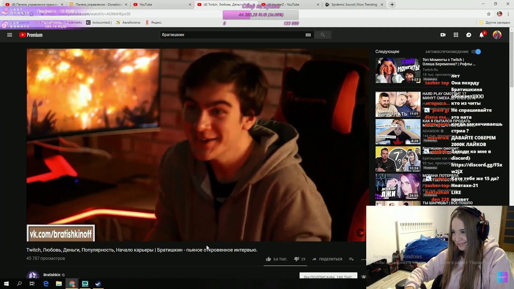Click the main video player
Image resolution: width=514 pixels, height=289 pixels.
pos(198,145)
